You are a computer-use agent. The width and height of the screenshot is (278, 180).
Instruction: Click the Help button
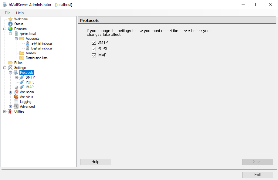pos(96,162)
